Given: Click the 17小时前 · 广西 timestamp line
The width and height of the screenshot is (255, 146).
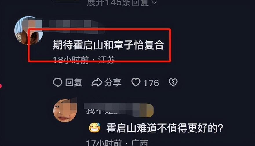Looking at the screenshot, I should point(117,143).
